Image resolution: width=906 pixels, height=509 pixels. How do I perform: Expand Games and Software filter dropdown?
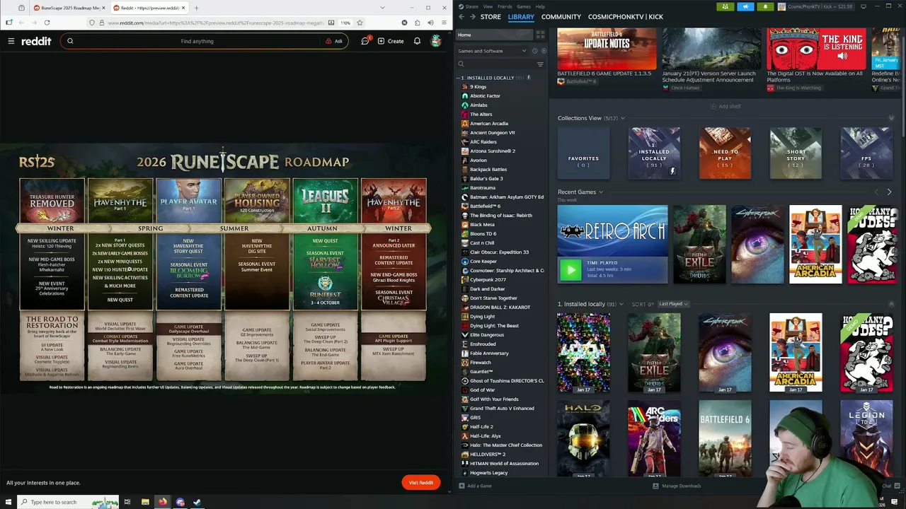click(x=493, y=51)
